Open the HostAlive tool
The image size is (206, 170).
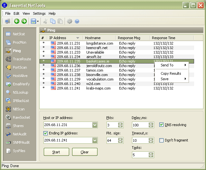point(17,76)
